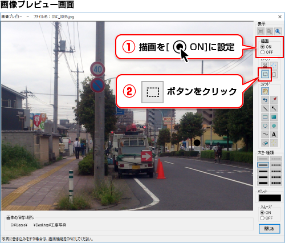This screenshot has width=285, height=243.
Task: Click on the street photo preview canvas
Action: [x=127, y=116]
